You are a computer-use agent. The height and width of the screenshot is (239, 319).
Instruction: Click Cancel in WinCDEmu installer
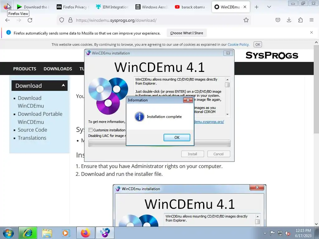click(218, 154)
